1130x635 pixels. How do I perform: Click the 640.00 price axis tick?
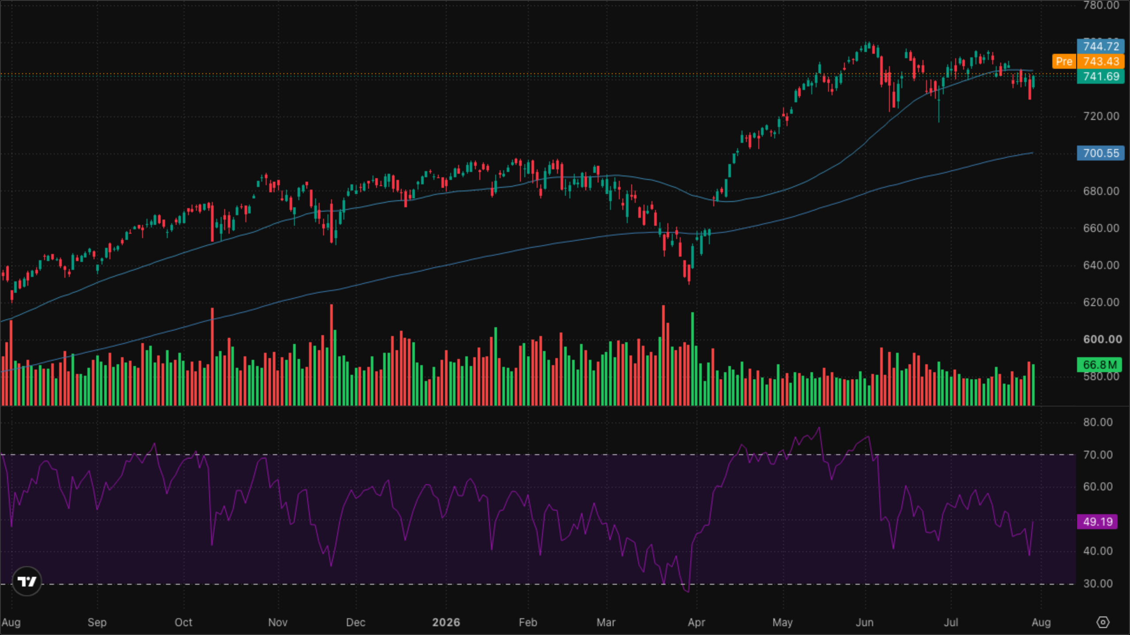point(1101,265)
